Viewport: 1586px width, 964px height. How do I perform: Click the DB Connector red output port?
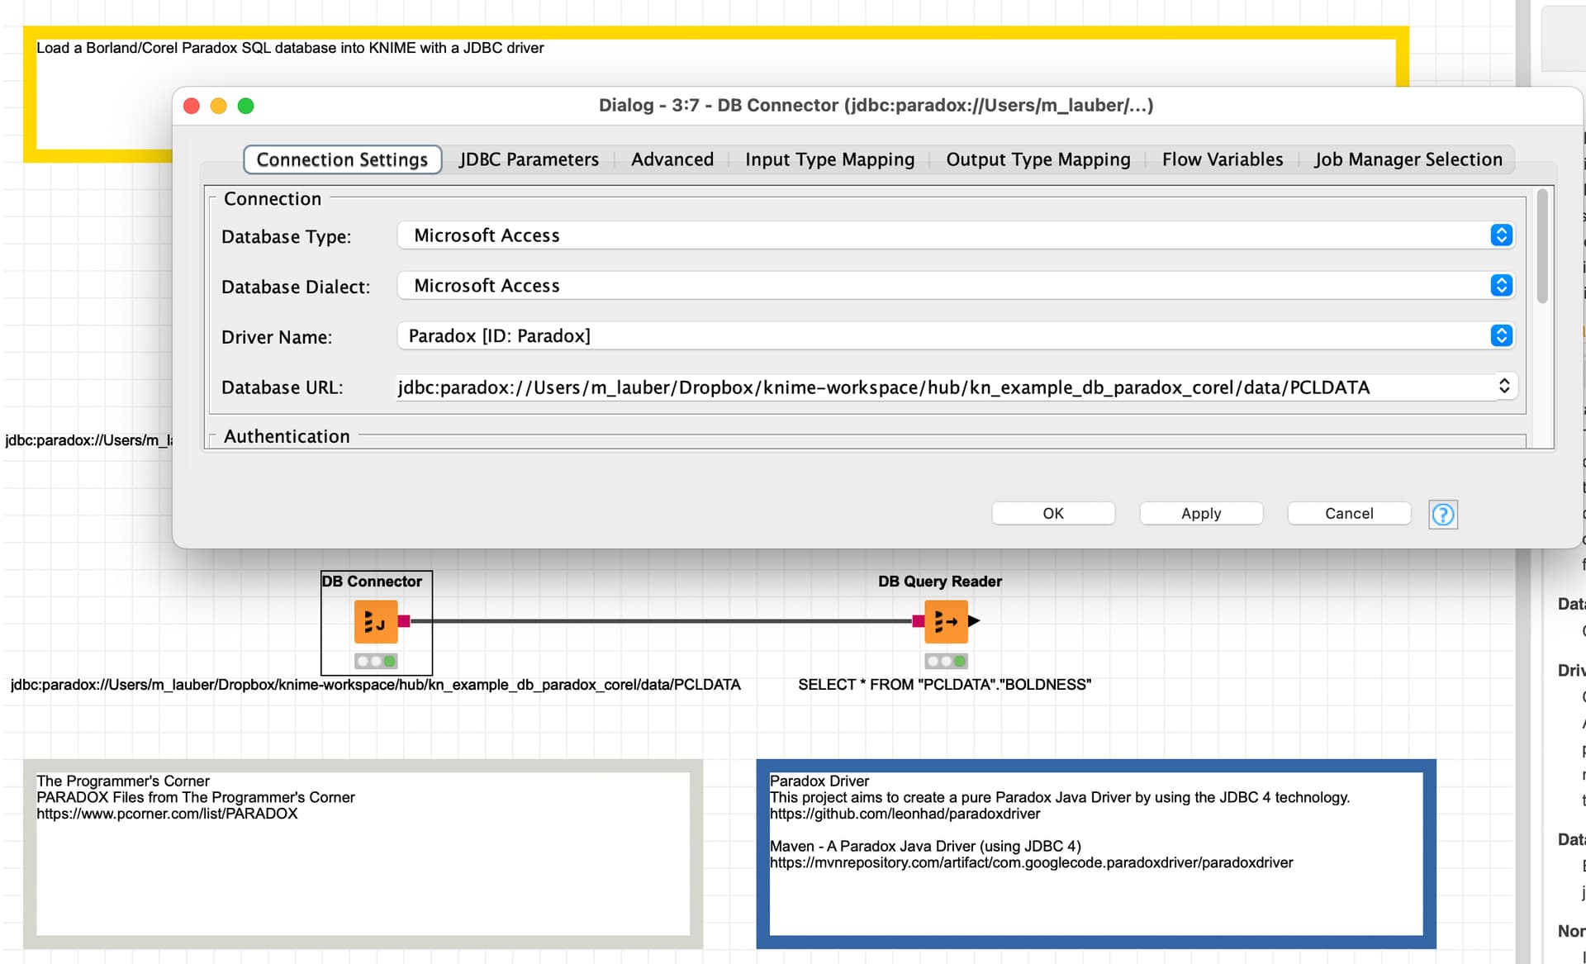pyautogui.click(x=404, y=621)
